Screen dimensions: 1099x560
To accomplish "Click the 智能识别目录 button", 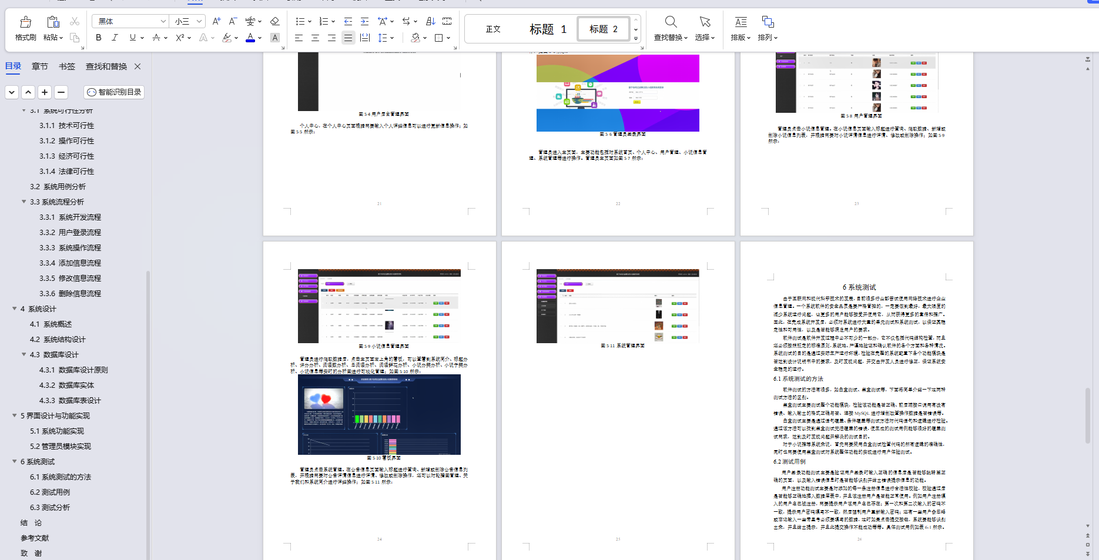I will pos(114,92).
